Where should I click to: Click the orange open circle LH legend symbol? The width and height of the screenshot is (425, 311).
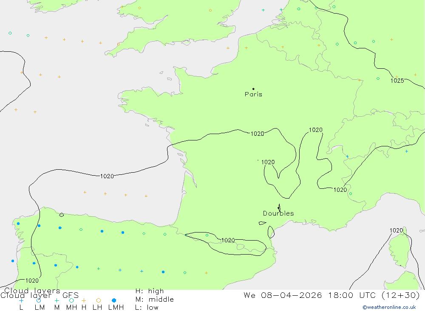(99, 300)
